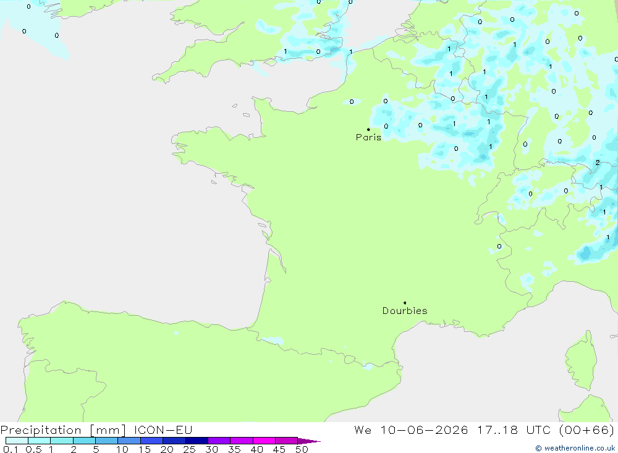Click the ICON-EU model label
Viewport: 618px width, 453px height.
click(x=163, y=430)
